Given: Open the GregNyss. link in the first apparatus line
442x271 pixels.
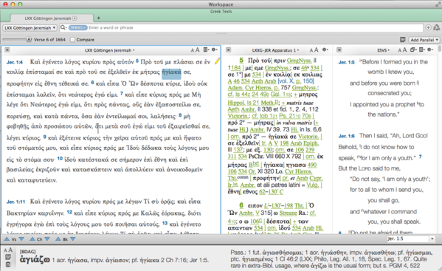Looking at the screenshot, I should 299,61.
